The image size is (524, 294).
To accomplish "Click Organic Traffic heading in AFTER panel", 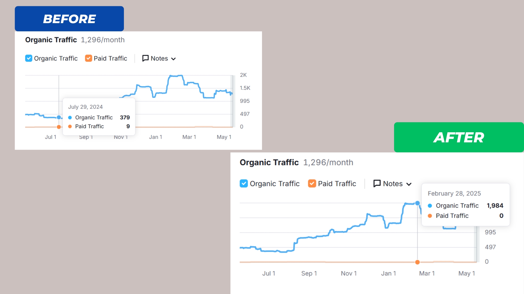I will point(269,163).
